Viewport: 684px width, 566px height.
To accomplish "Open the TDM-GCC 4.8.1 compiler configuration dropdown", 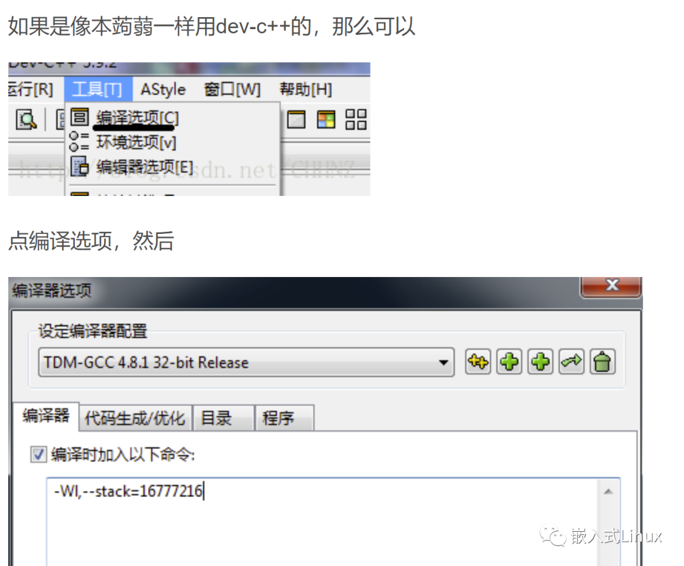I will point(246,362).
